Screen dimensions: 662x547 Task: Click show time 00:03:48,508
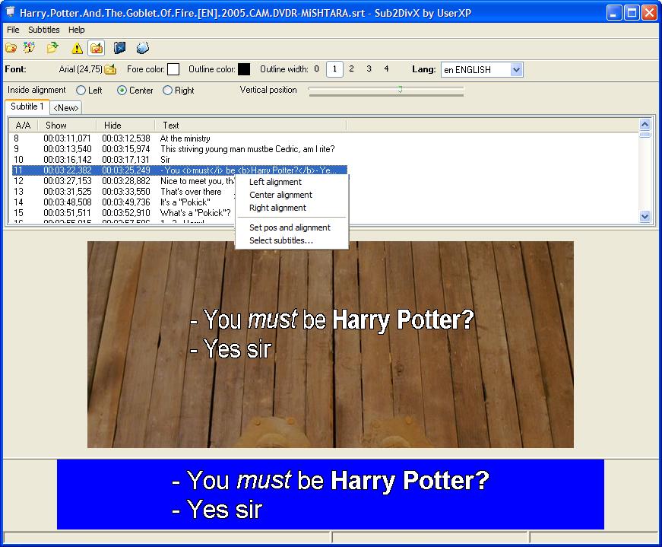click(67, 202)
